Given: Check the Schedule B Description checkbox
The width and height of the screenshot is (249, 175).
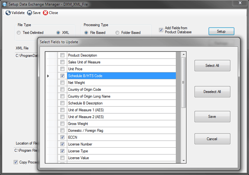Looking at the screenshot, I should click(x=62, y=103).
